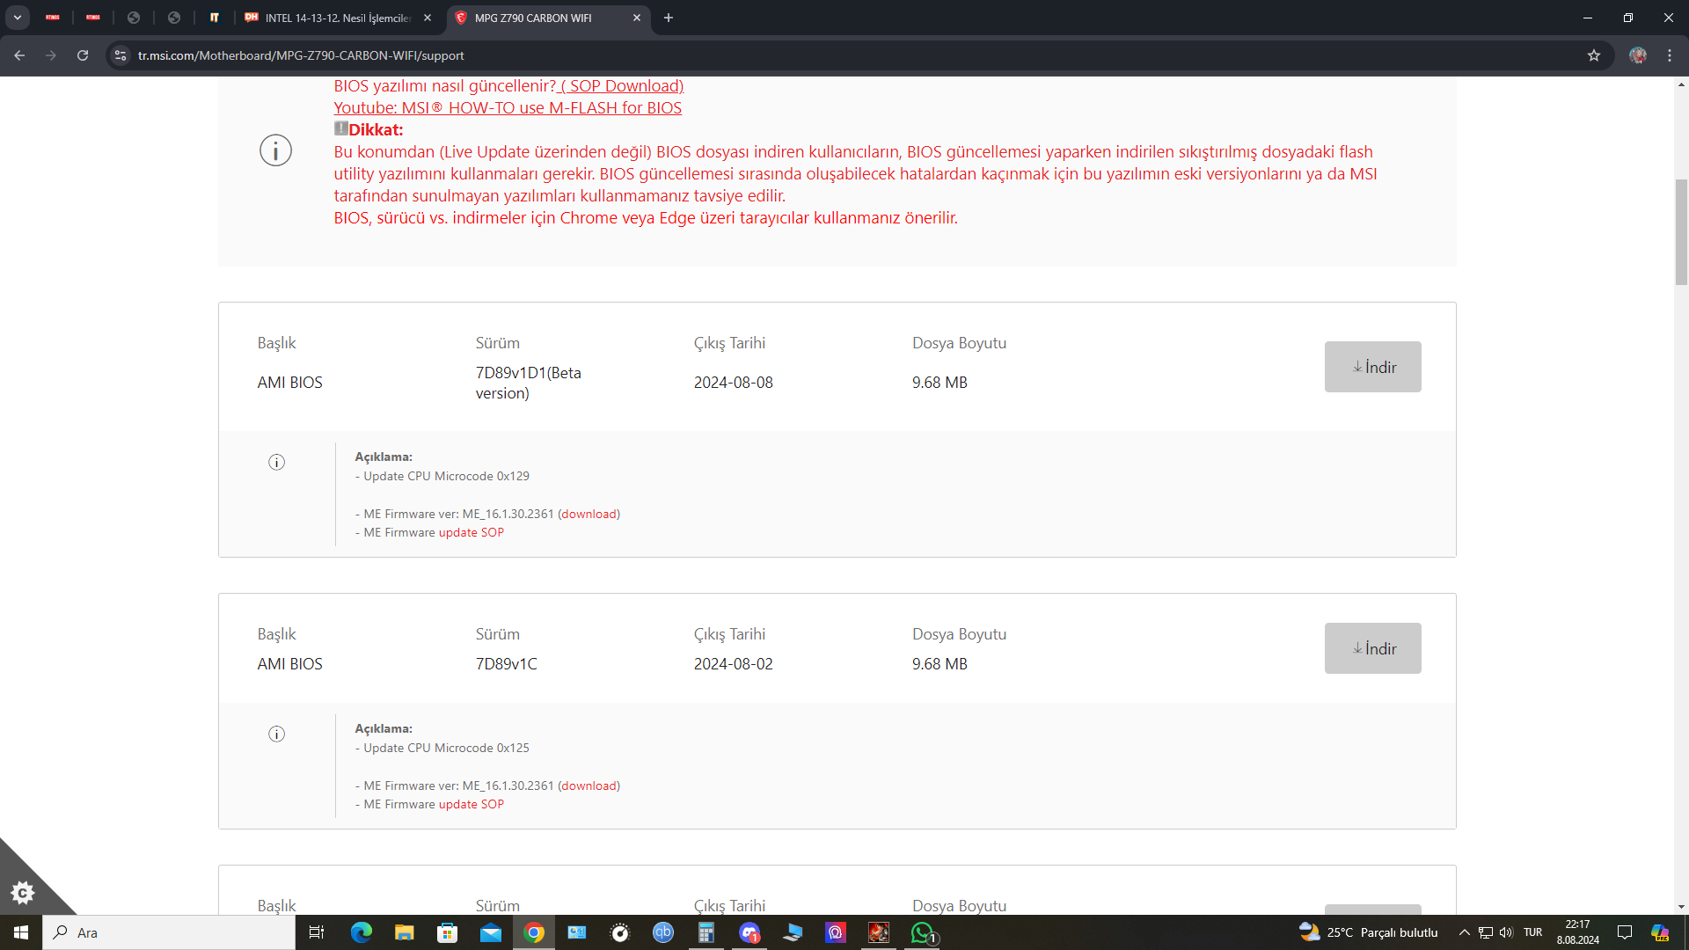This screenshot has width=1689, height=950.
Task: Open the Chrome profile avatar
Action: [1638, 55]
